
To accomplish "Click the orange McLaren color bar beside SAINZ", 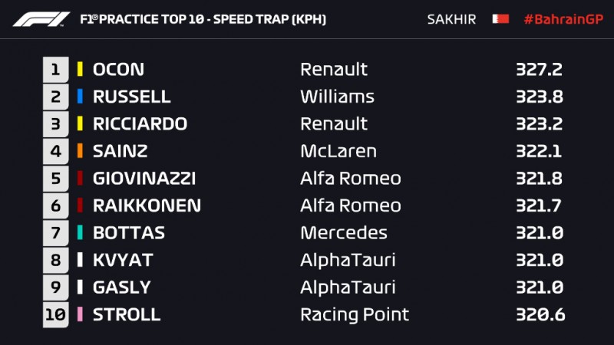I will [x=80, y=150].
